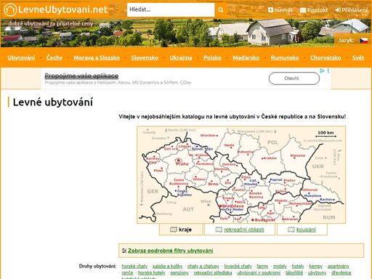Open the Inzerát link in header
This screenshot has width=372, height=279.
click(x=280, y=10)
